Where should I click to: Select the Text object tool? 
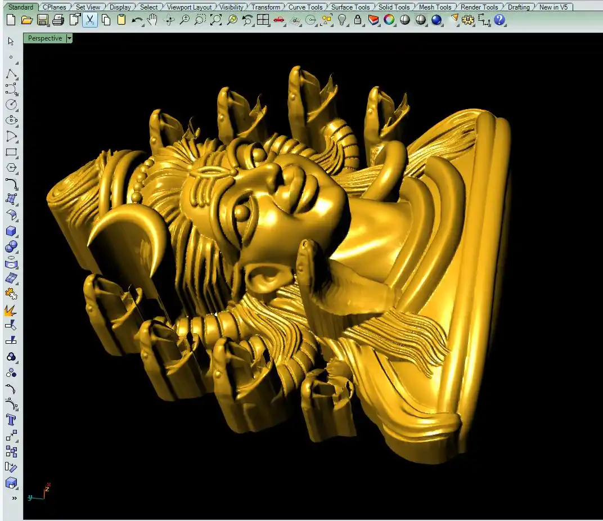(x=11, y=420)
